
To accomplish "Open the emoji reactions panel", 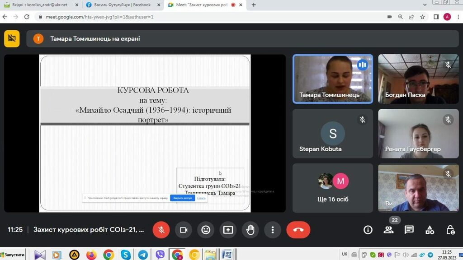I will (x=206, y=230).
